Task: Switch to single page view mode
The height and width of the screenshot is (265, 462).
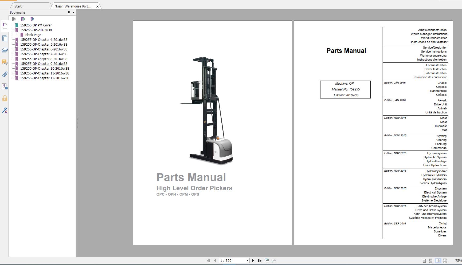Action: click(424, 261)
